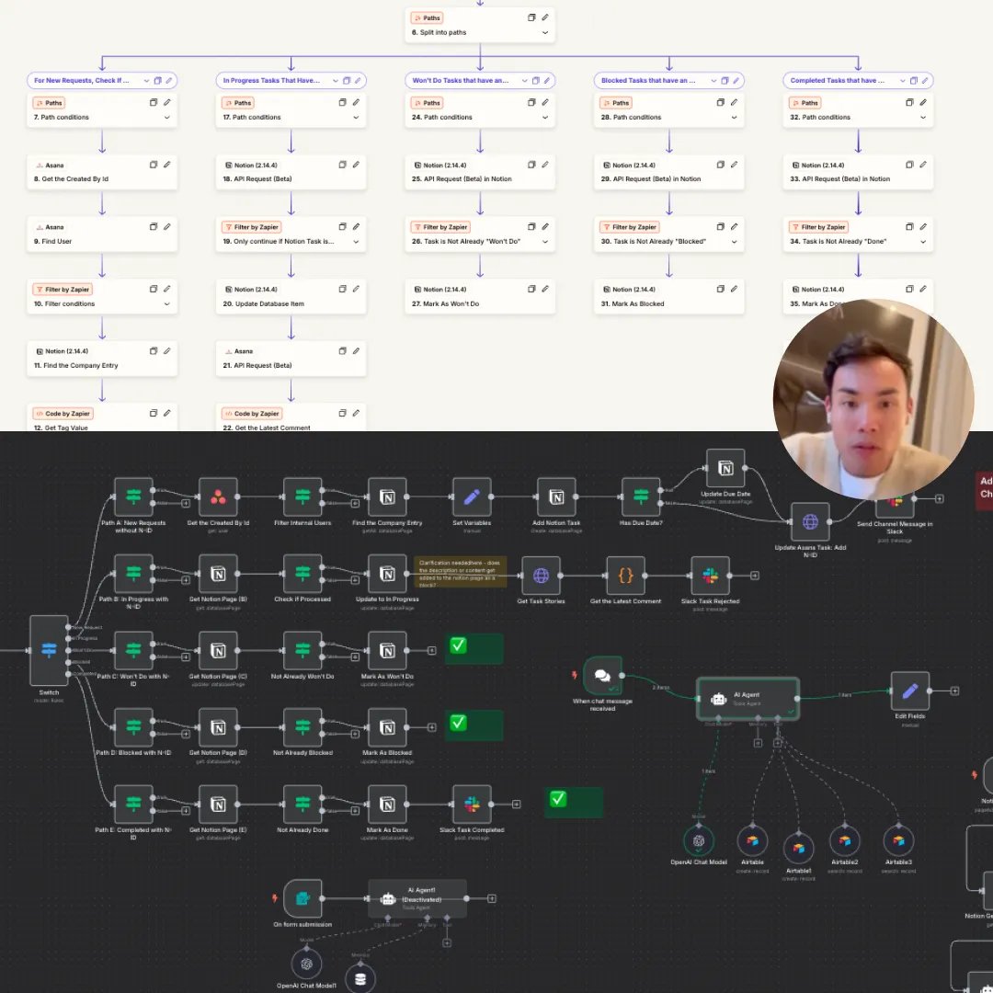Add node after Slack Task Rejected

(x=755, y=576)
